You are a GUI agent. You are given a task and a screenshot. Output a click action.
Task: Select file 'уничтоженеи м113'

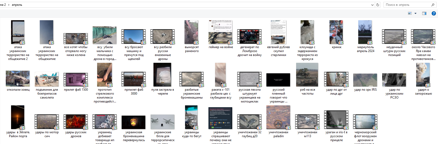click(x=307, y=126)
